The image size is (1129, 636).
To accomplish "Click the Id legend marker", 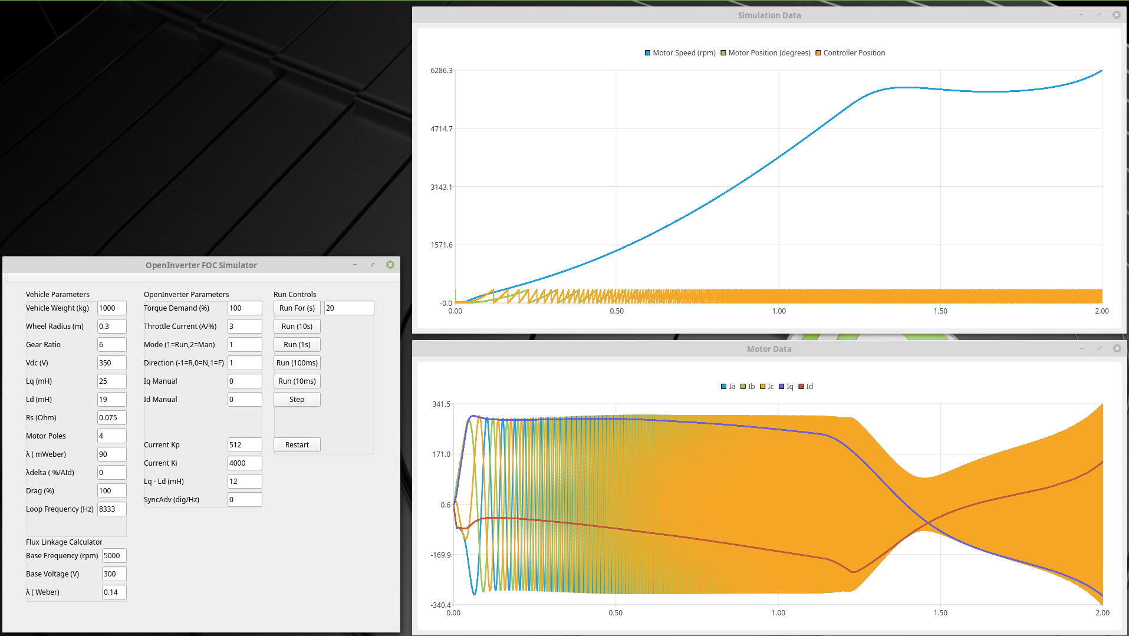I will [801, 387].
